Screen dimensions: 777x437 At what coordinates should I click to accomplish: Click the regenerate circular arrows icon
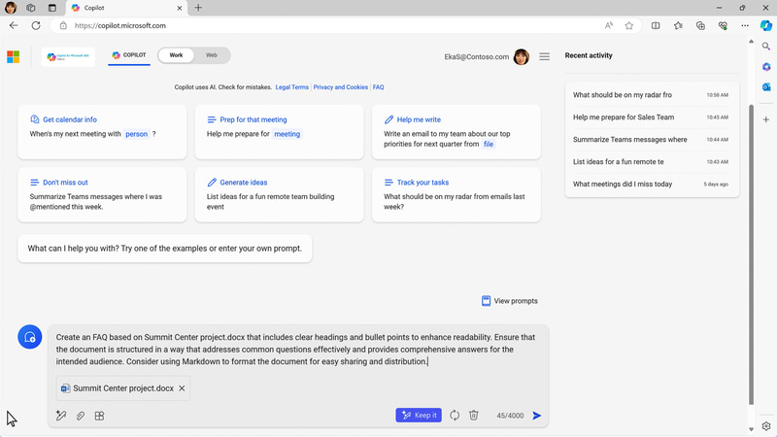[x=455, y=416]
